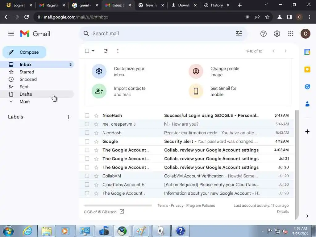Switch to the Downloads browser tab
Screen dimensions: 316x237
coord(184,5)
